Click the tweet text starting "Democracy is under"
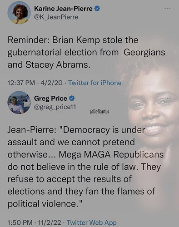Screen dimensions: 179x227 pos(85,167)
